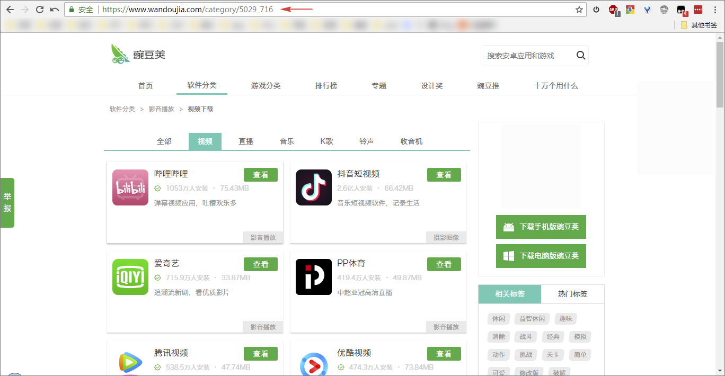Viewport: 725px width, 376px height.
Task: Click the 模拟 tag
Action: coord(580,337)
